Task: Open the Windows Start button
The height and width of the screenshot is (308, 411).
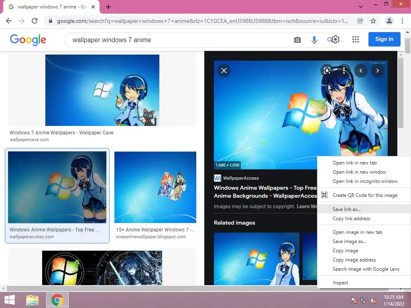Action: point(10,300)
